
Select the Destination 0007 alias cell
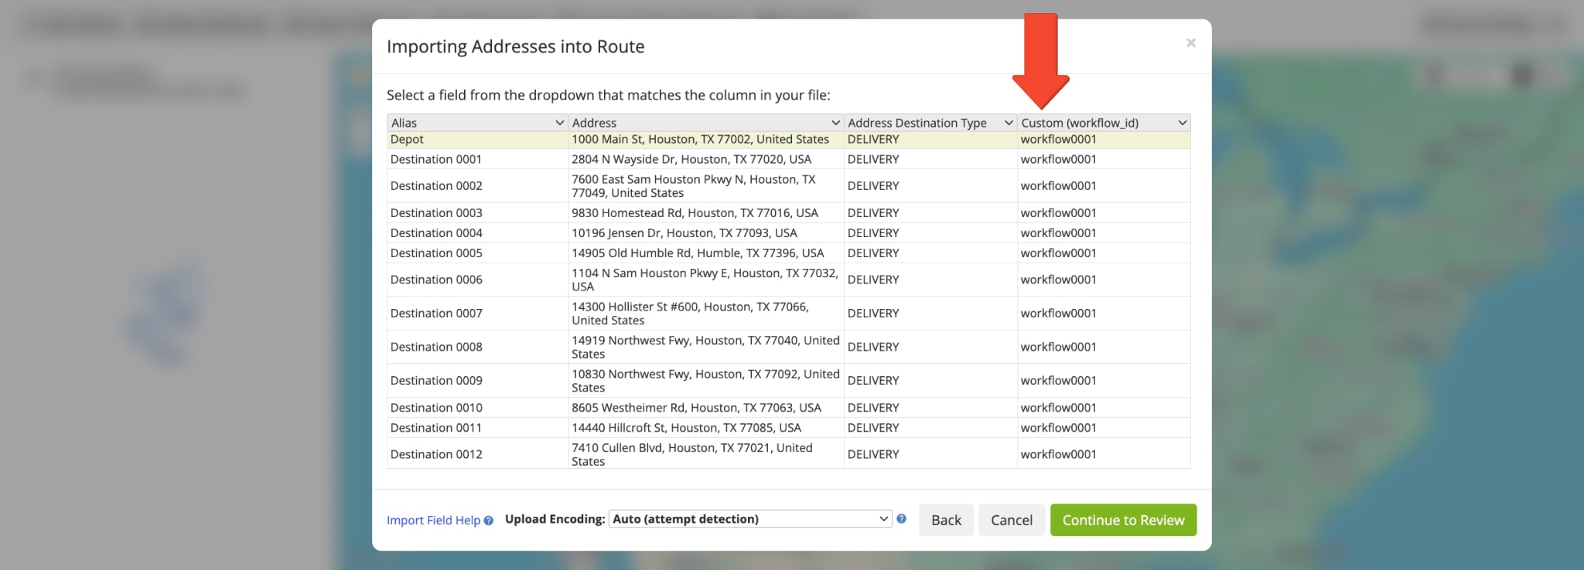477,314
